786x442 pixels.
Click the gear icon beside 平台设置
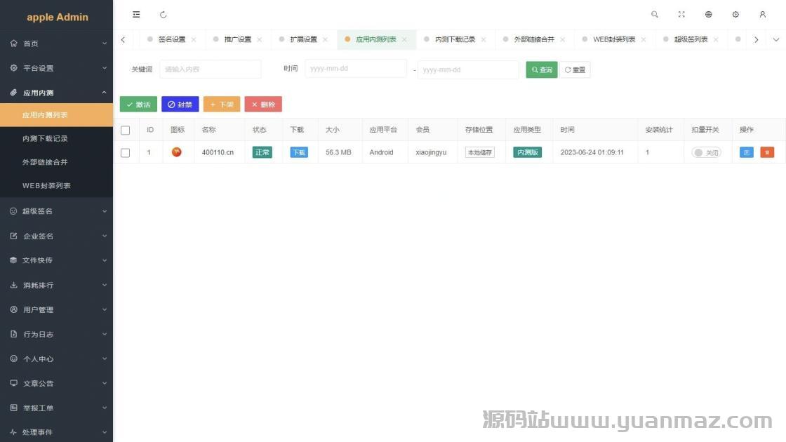click(13, 67)
